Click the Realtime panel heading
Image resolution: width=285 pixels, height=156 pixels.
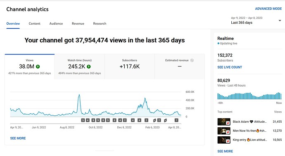point(226,39)
